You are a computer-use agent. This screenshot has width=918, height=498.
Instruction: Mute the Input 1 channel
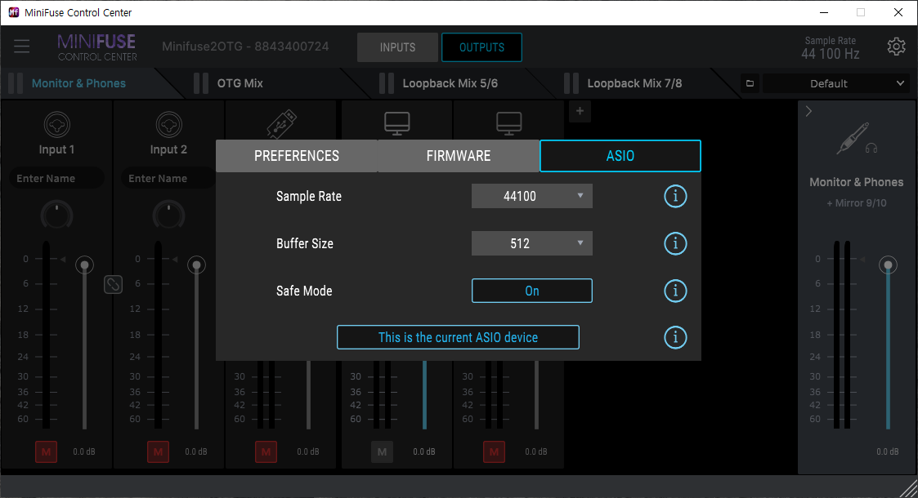[47, 451]
